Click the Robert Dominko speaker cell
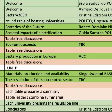The height and width of the screenshot is (112, 112). 95,27
